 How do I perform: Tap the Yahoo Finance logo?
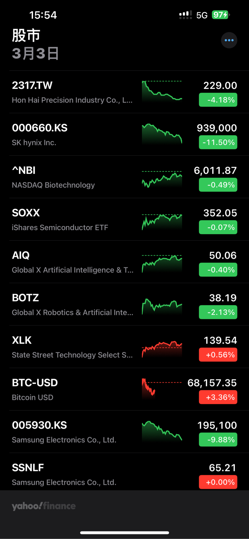(44, 506)
